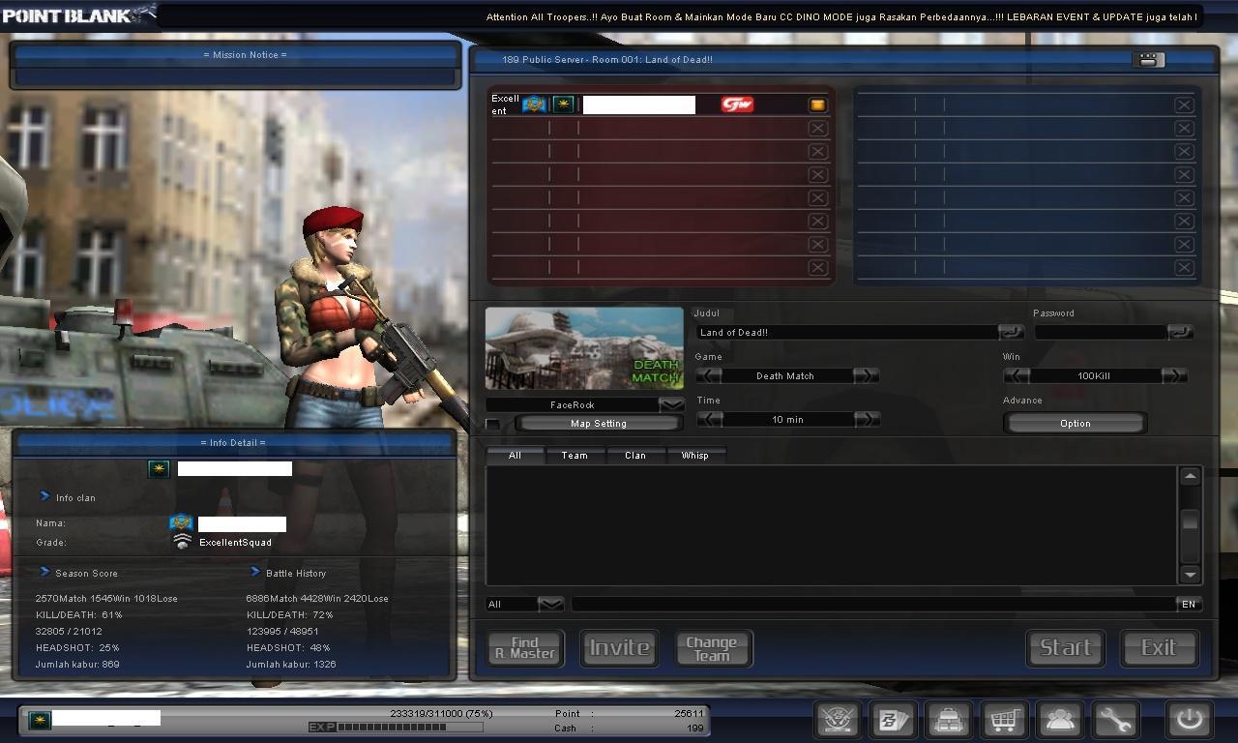
Task: Click the signal icon beside ExcellentSquad
Action: point(182,542)
